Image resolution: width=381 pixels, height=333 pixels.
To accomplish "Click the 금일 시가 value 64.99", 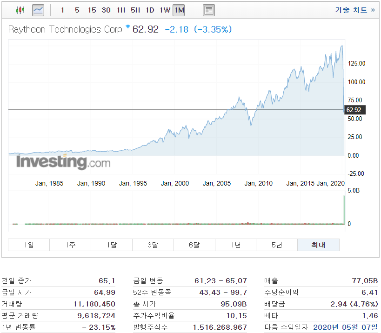I will tap(105, 293).
